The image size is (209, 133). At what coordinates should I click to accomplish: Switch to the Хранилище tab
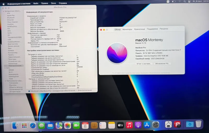click(140, 29)
